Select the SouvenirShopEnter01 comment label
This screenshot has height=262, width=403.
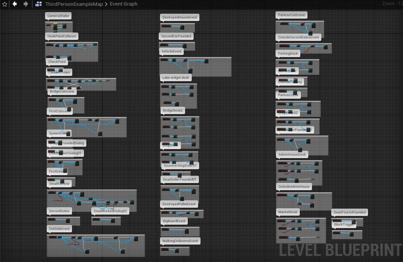(x=180, y=166)
